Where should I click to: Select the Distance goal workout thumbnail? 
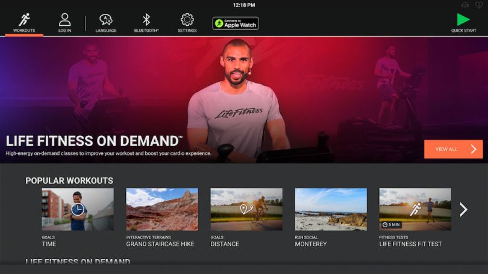[246, 209]
